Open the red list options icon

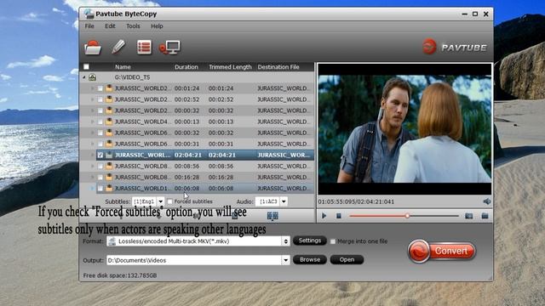pos(144,48)
